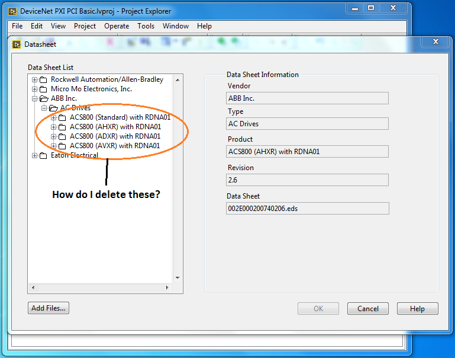This screenshot has height=358, width=455.
Task: Click the AC Drives open folder icon
Action: pos(53,108)
